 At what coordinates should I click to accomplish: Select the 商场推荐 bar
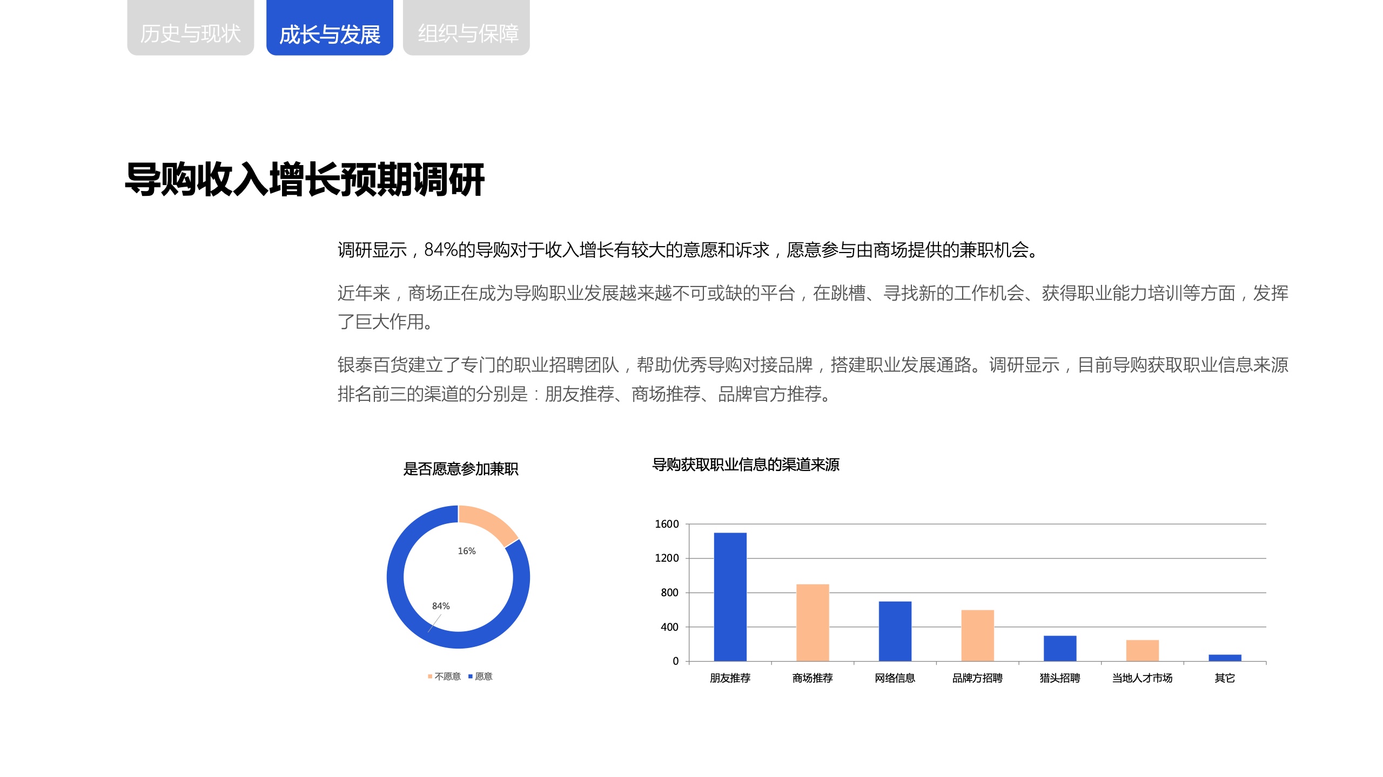pyautogui.click(x=813, y=623)
